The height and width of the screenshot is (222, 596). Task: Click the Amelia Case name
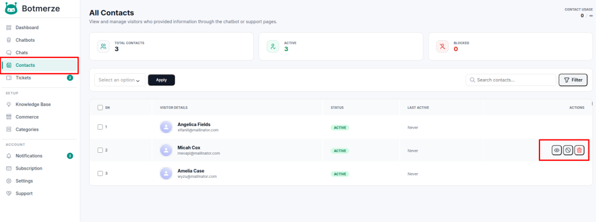[x=191, y=171]
